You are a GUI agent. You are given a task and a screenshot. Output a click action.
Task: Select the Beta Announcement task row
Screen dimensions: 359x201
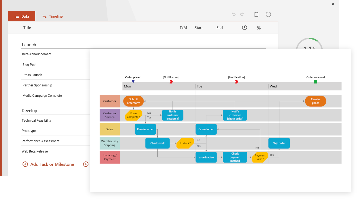(37, 54)
